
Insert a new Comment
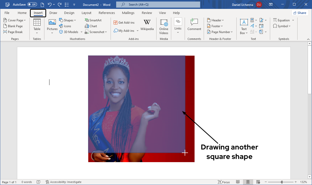(194, 25)
